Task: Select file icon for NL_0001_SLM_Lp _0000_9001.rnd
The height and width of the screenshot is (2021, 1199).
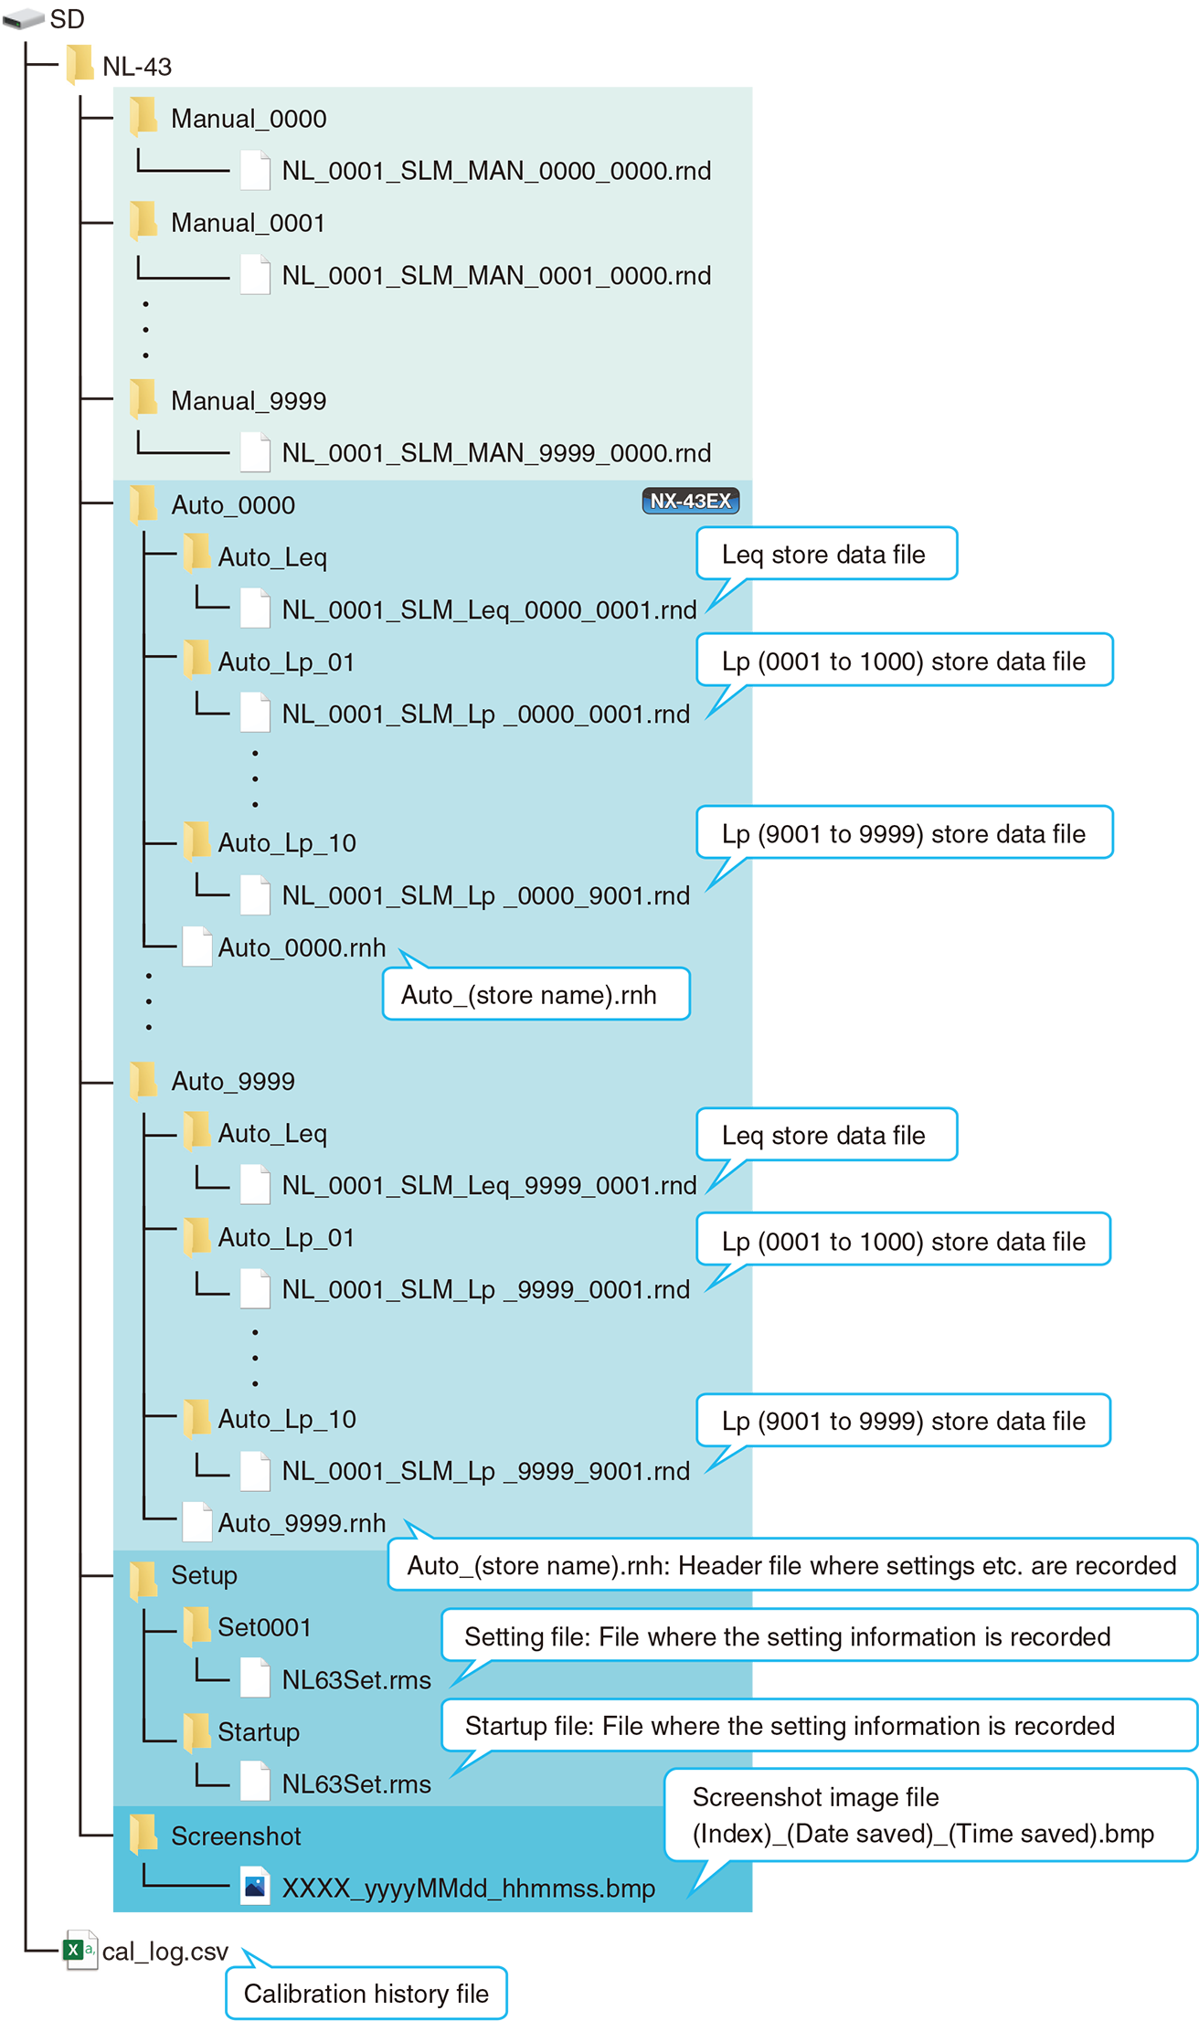Action: click(x=255, y=894)
